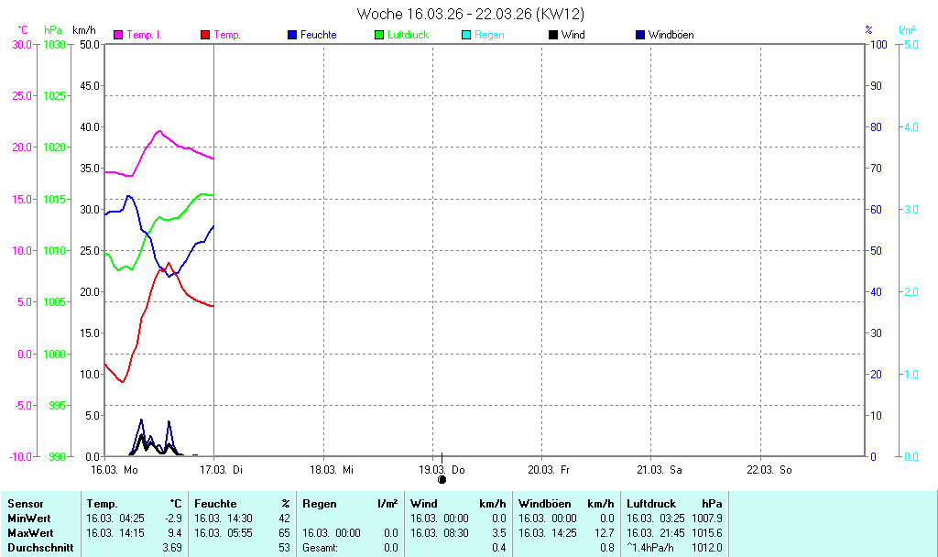Viewport: 938px width, 557px height.
Task: Click the cyan Regen legend swatch
Action: pyautogui.click(x=466, y=35)
